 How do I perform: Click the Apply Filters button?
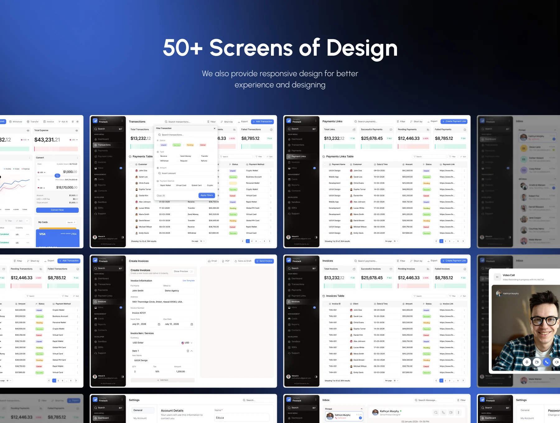(x=207, y=195)
